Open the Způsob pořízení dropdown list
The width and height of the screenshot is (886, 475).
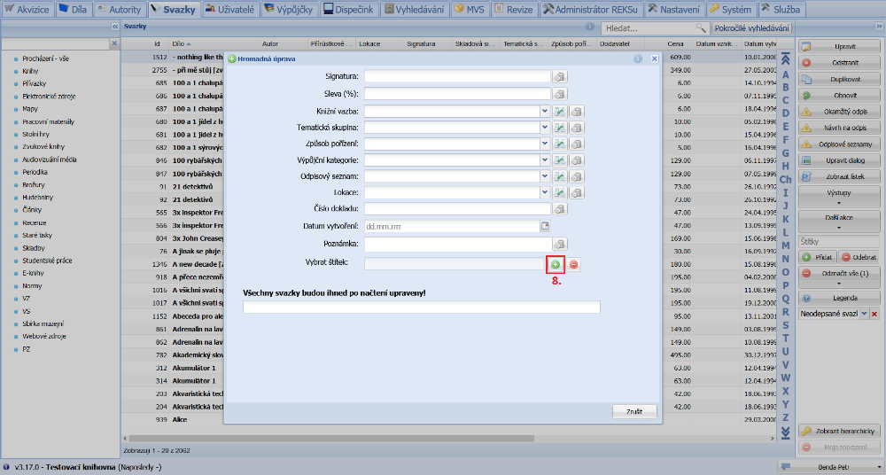click(545, 144)
